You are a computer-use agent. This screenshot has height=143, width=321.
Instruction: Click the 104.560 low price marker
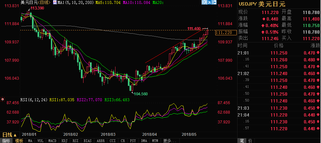click(140, 94)
